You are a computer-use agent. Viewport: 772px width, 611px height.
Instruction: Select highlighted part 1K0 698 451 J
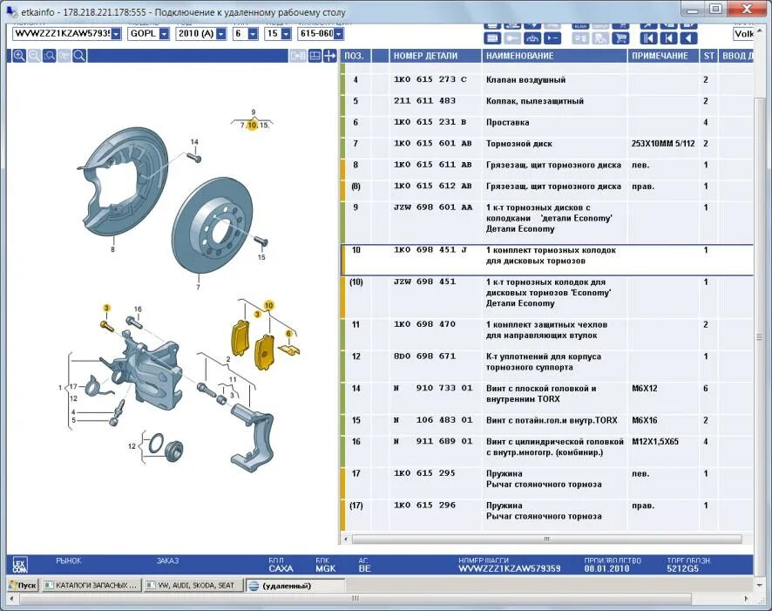coord(546,260)
